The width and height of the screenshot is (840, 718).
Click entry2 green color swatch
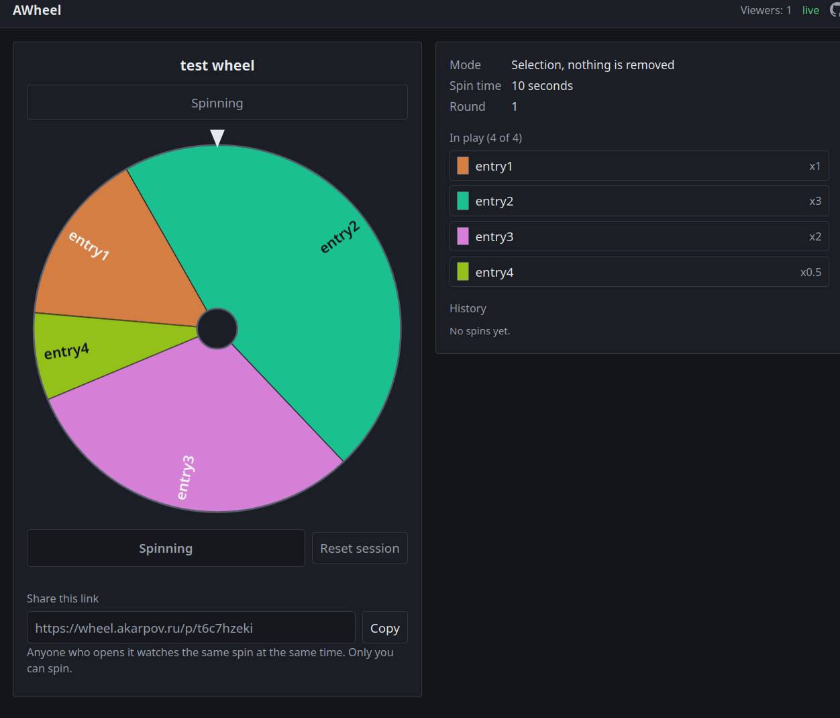tap(463, 201)
